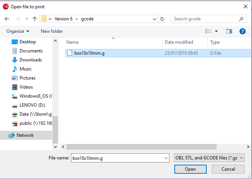252x179 pixels.
Task: Select the Downloads folder in sidebar
Action: (x=30, y=60)
